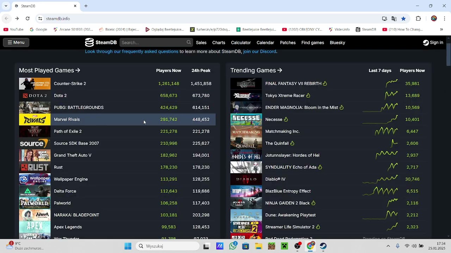Open Chrome's three-dot menu
The height and width of the screenshot is (253, 451).
pos(445,19)
